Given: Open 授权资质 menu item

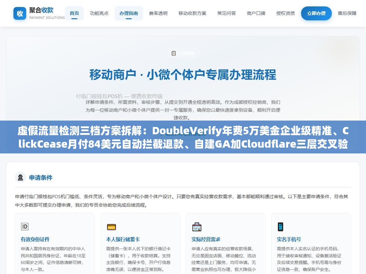Looking at the screenshot, I should coord(285,13).
